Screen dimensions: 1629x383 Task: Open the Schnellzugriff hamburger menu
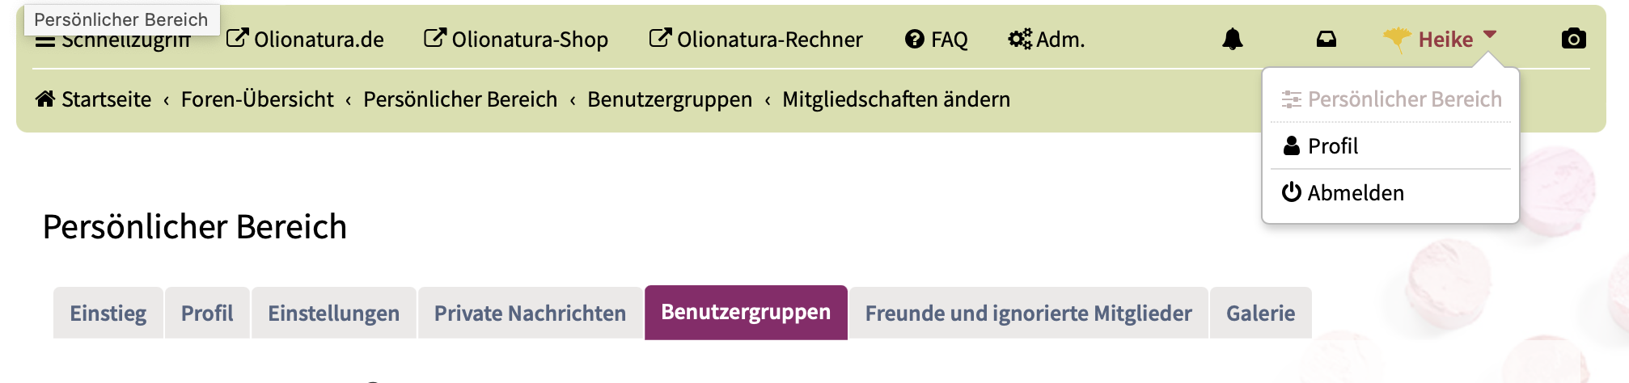tap(45, 42)
